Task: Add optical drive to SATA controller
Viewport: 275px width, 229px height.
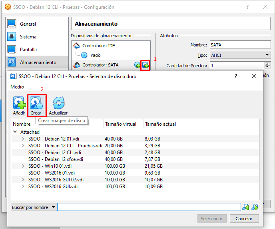Action: pos(137,65)
